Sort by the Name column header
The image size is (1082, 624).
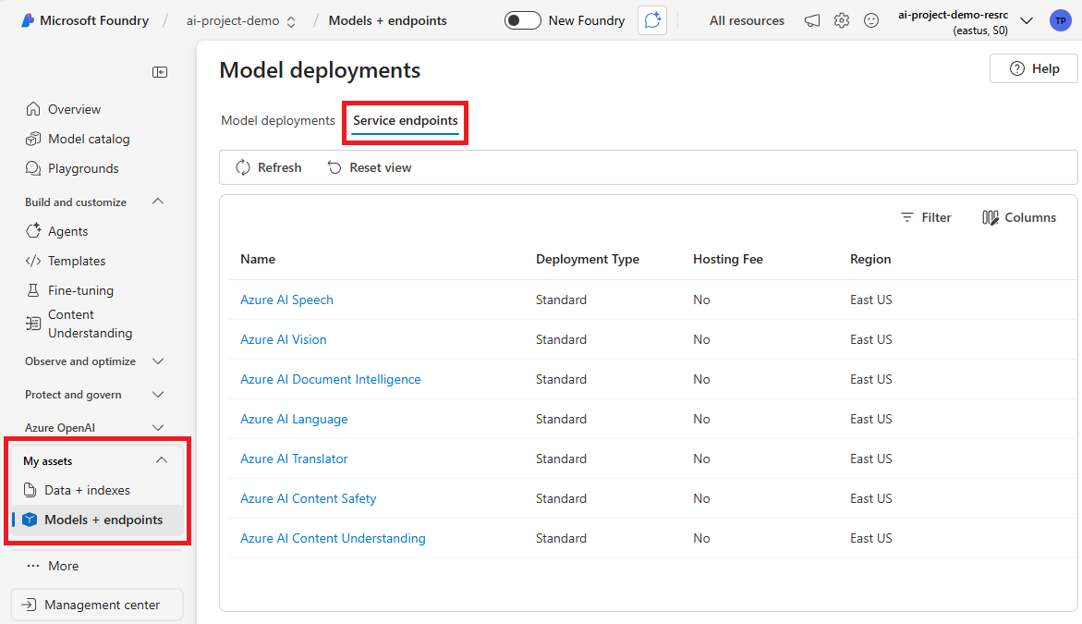[258, 260]
